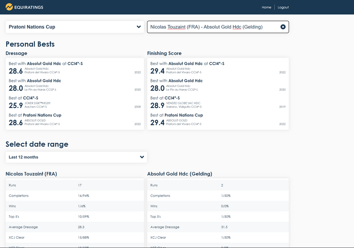Click Best at Pratoni Nations Cup label under Dressage
The height and width of the screenshot is (248, 354).
(35, 115)
